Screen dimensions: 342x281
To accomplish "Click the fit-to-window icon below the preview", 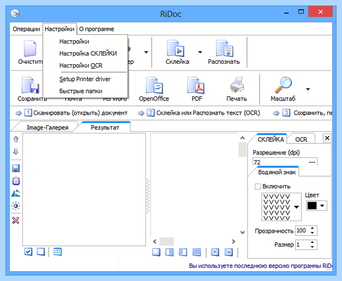I will coord(215,253).
